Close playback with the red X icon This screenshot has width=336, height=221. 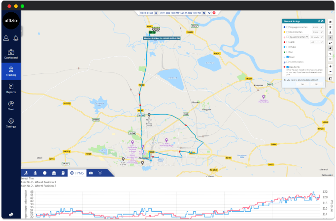(214, 13)
